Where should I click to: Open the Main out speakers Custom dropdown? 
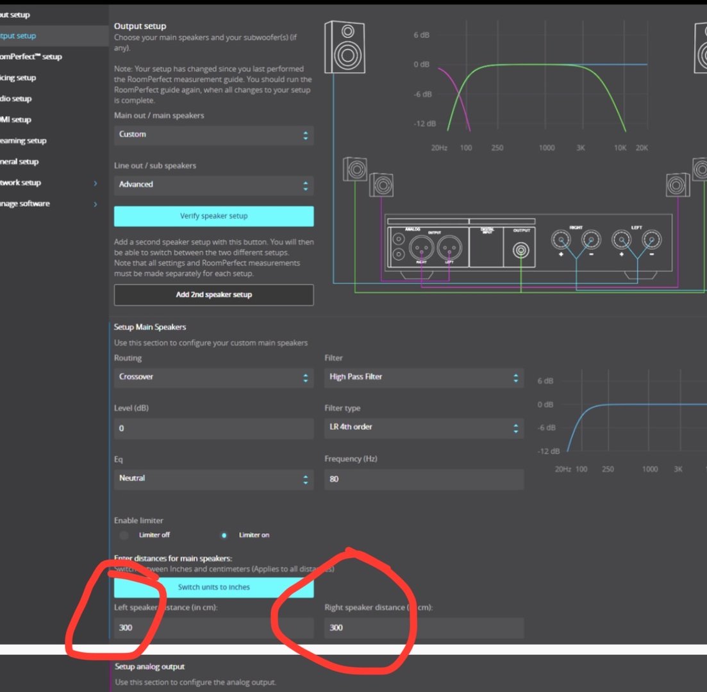click(x=213, y=135)
